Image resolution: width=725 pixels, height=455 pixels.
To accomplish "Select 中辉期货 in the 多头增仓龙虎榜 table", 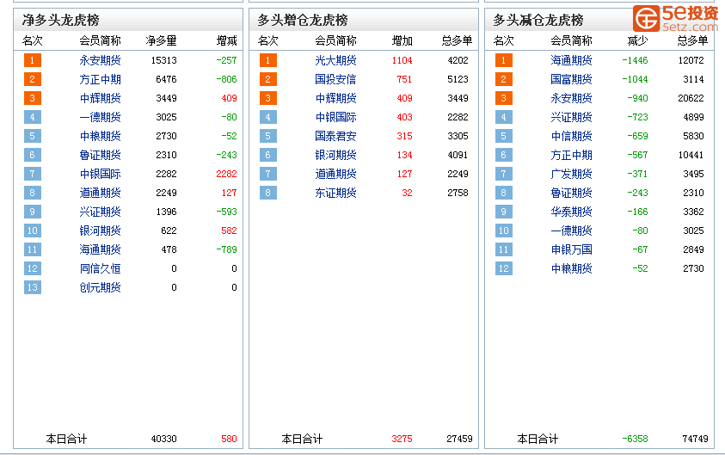I will coord(335,99).
